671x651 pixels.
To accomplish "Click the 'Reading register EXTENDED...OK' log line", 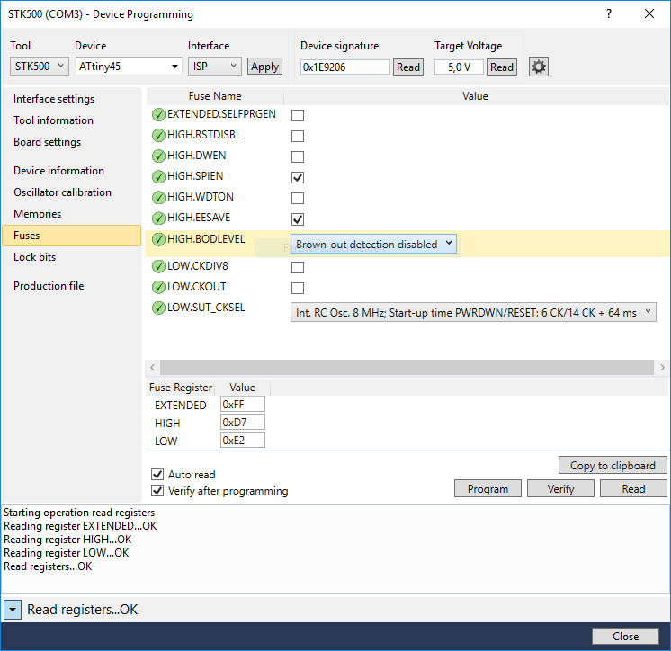I will [x=80, y=526].
